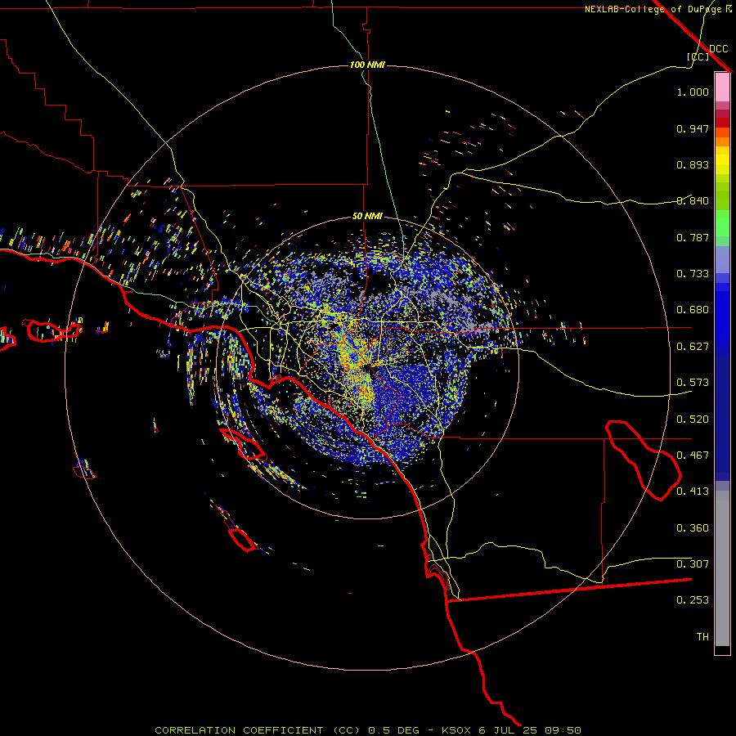Viewport: 736px width, 736px height.
Task: Click the 0.840 legend value
Action: pos(693,201)
